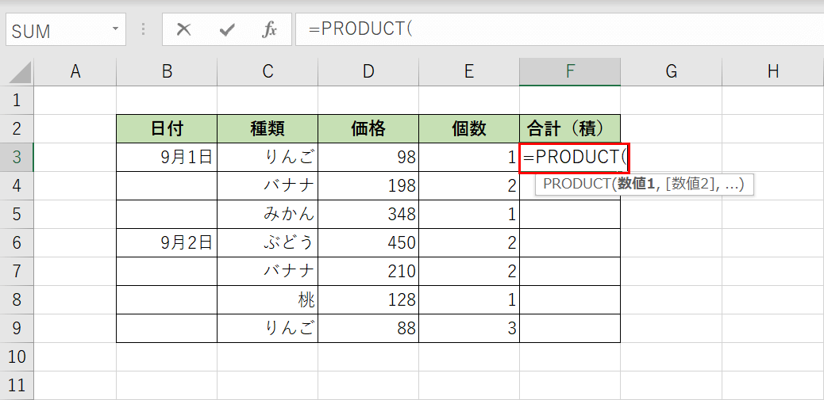This screenshot has width=824, height=400.
Task: Select column G header
Action: pyautogui.click(x=671, y=72)
